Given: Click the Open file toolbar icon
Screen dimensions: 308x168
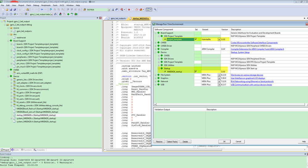Looking at the screenshot, I should point(6,10).
